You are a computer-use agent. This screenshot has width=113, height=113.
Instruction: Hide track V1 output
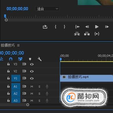coord(32,78)
